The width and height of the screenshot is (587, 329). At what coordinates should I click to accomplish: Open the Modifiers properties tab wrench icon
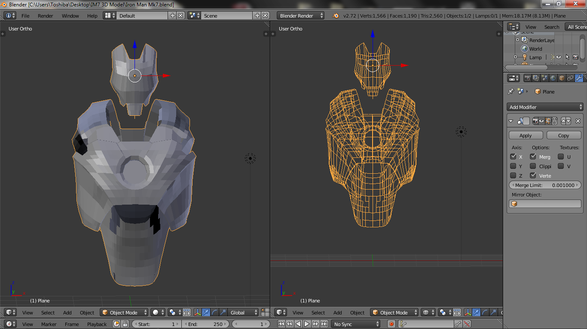(x=579, y=78)
